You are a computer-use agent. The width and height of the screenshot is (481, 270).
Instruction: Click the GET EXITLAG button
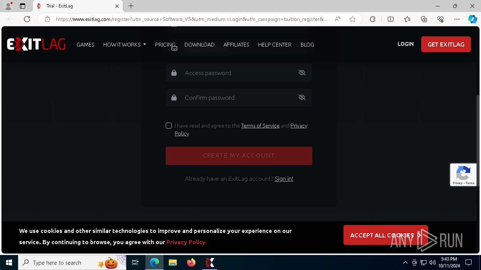pyautogui.click(x=446, y=44)
